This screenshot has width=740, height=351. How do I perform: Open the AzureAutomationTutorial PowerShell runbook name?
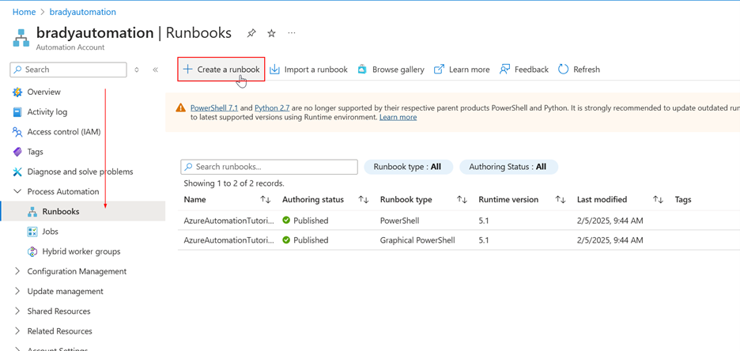tap(228, 221)
